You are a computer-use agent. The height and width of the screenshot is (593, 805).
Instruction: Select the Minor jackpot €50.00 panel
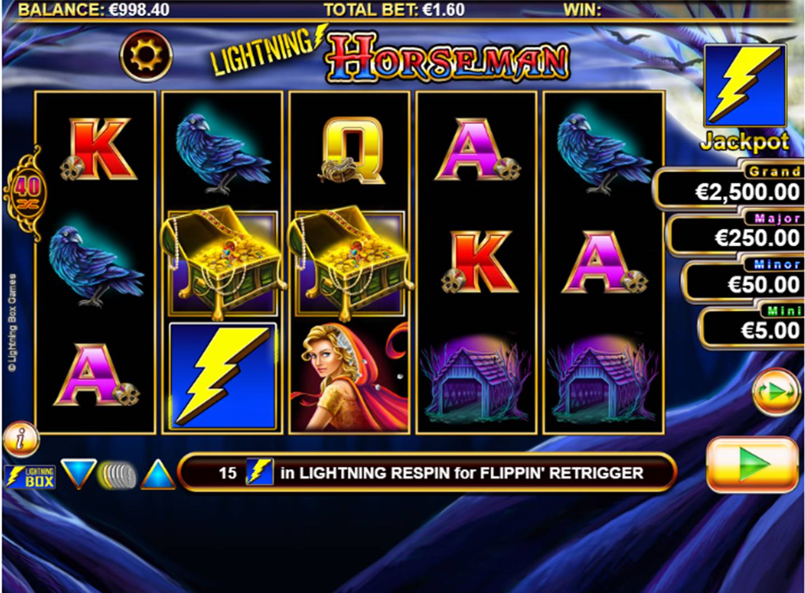pyautogui.click(x=744, y=280)
